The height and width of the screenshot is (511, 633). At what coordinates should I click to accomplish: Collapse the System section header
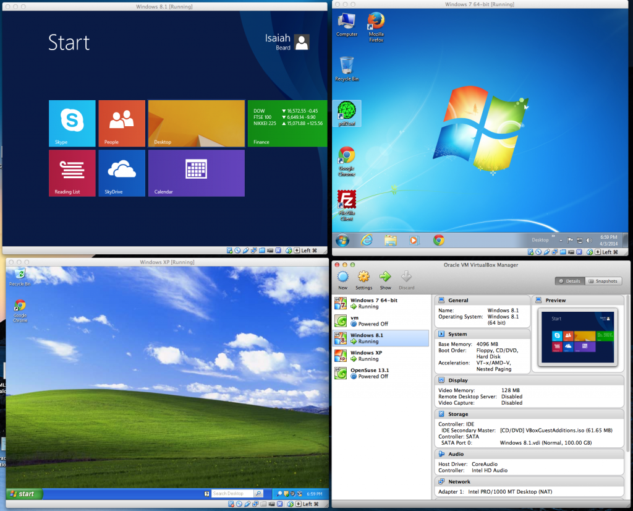pyautogui.click(x=457, y=334)
